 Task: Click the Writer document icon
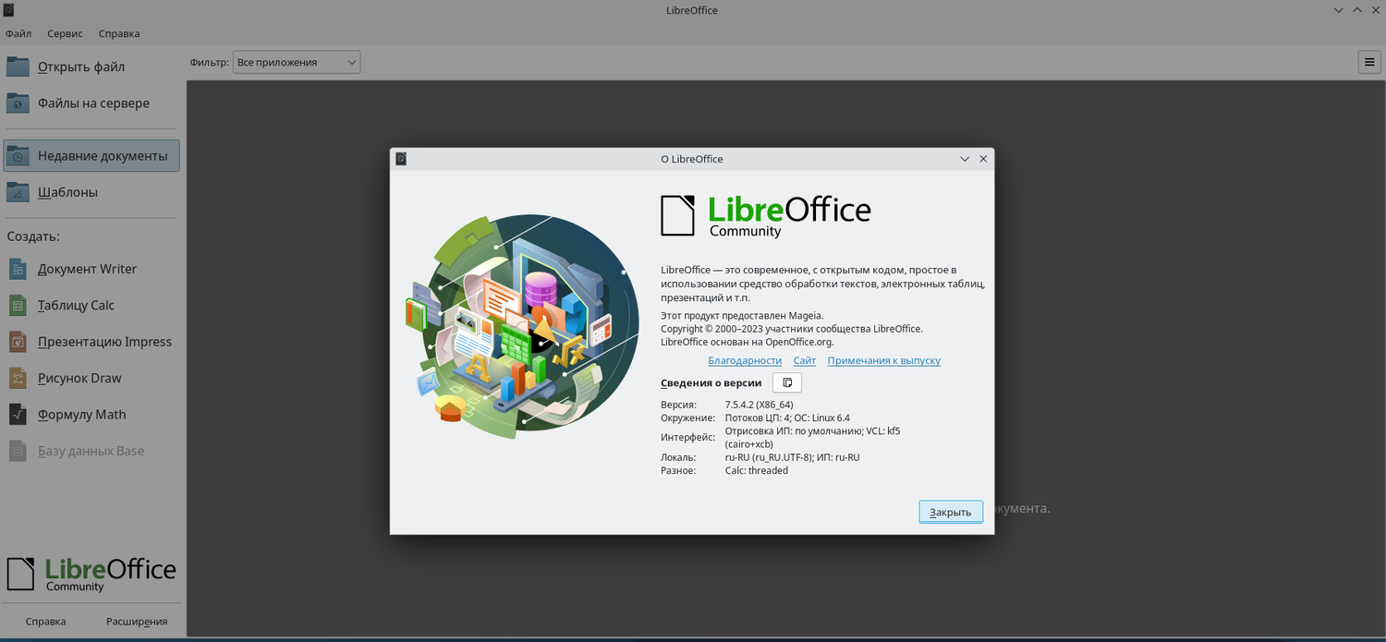coord(18,269)
